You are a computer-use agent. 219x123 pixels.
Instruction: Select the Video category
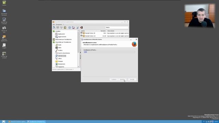60,48
